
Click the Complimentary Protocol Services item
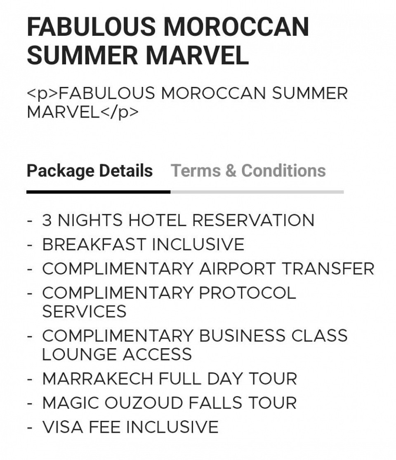click(169, 302)
